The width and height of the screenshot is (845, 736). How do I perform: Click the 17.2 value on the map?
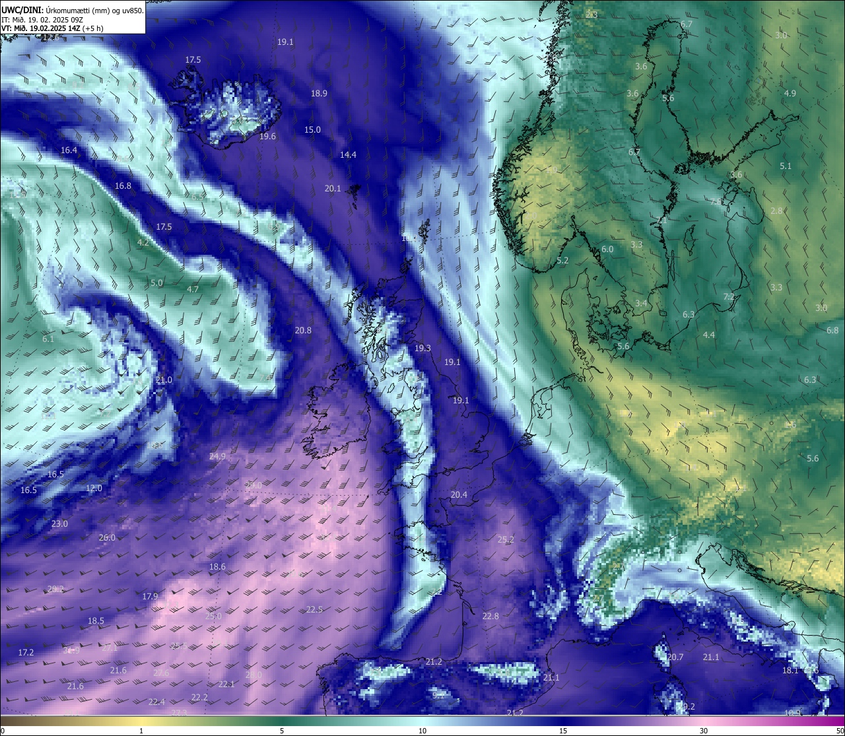point(26,653)
